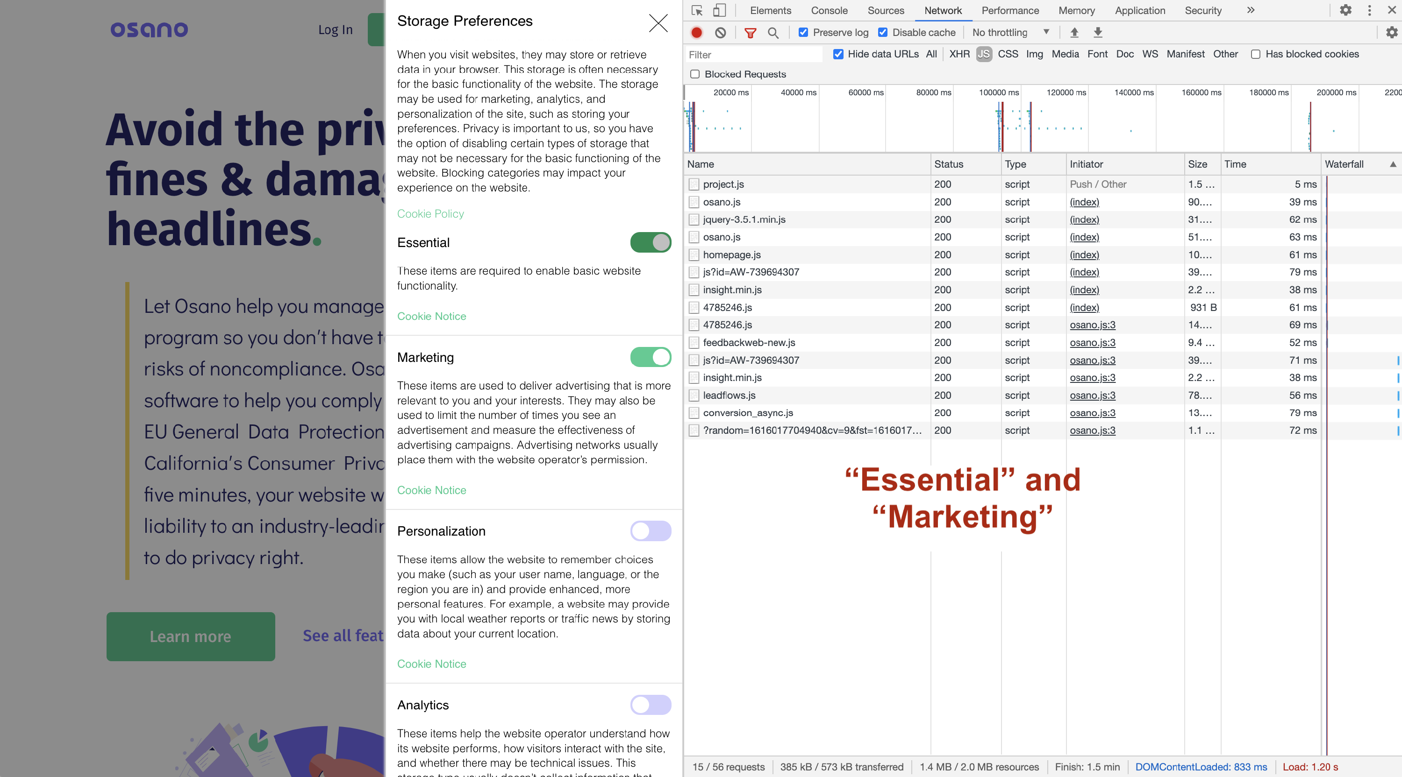Screen dimensions: 1402x777
Task: Toggle device toolbar icon
Action: point(720,10)
